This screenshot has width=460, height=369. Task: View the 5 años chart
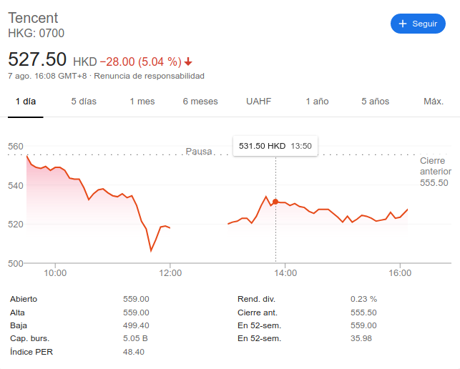pyautogui.click(x=375, y=102)
